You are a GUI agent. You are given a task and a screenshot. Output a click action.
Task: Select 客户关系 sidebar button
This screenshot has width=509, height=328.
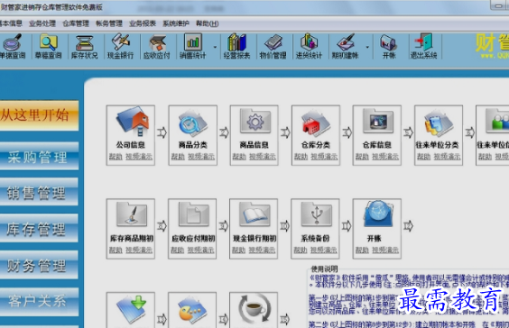(39, 302)
